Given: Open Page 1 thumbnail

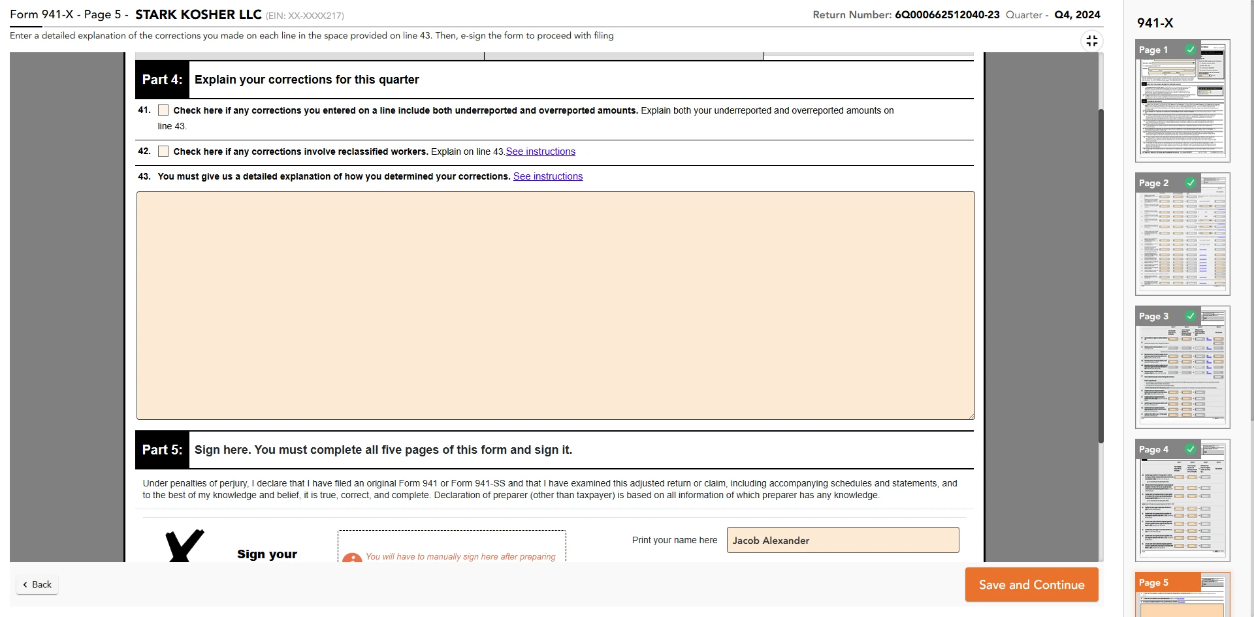Looking at the screenshot, I should click(x=1182, y=101).
